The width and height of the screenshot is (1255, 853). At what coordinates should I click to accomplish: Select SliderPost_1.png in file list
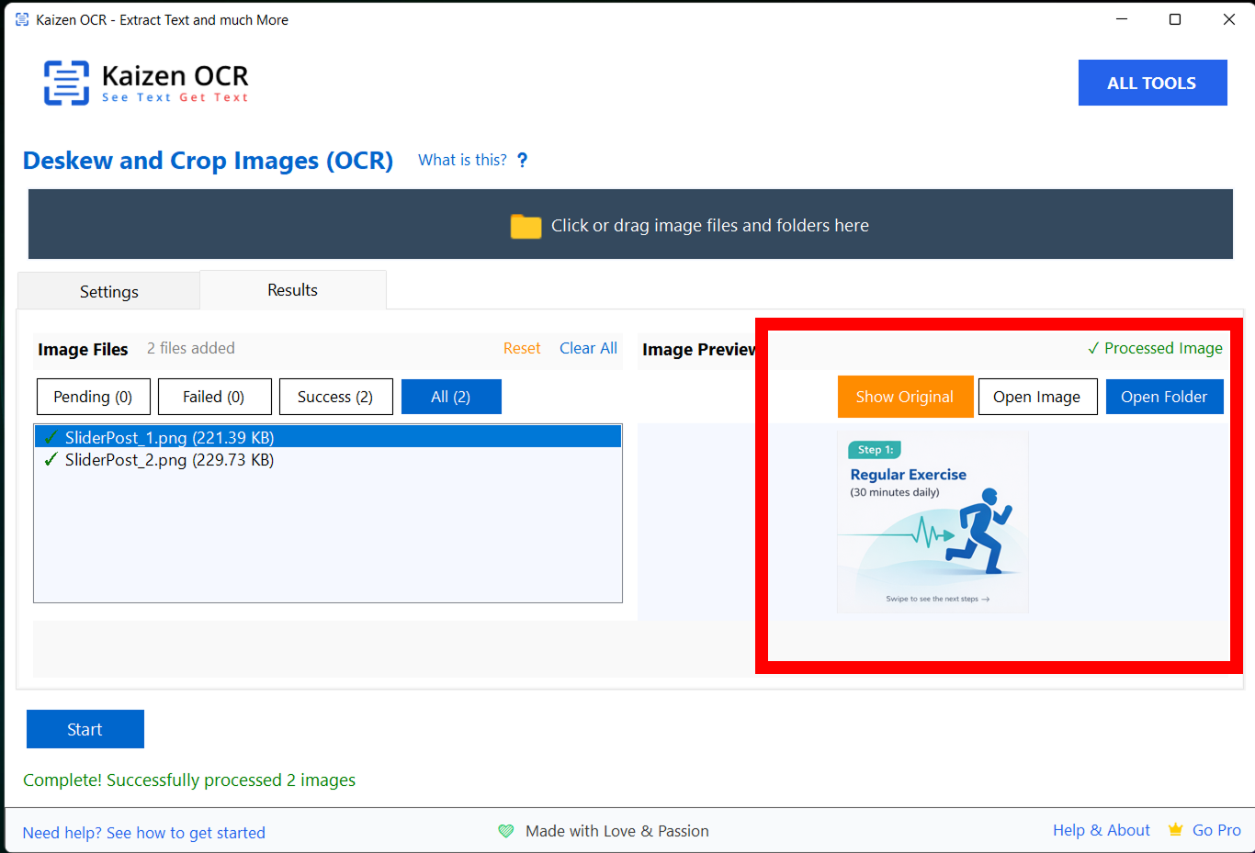[169, 437]
